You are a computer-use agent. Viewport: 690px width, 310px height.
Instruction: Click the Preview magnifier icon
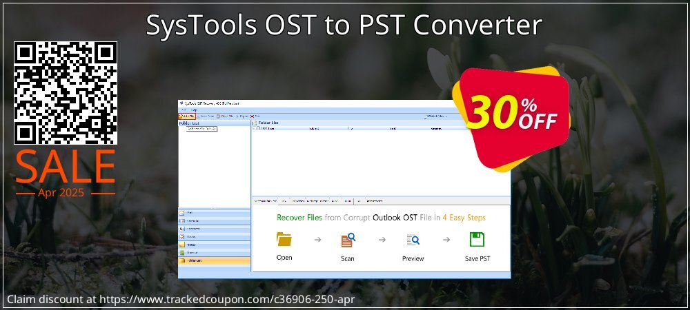(413, 240)
